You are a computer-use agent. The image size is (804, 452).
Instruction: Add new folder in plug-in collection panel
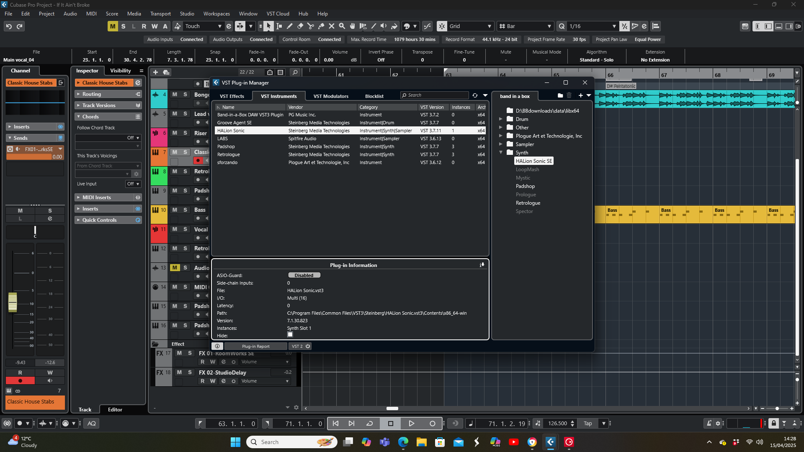[x=560, y=95]
